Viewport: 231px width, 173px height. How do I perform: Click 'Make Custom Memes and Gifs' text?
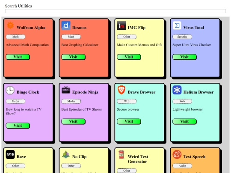(139, 45)
